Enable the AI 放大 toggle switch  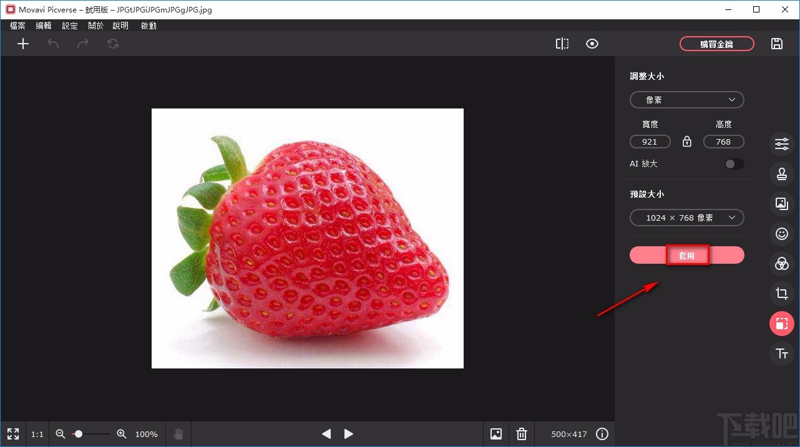click(x=734, y=164)
